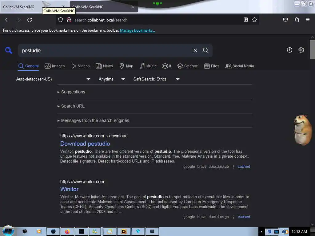Open the SearXNG About info icon
The image size is (315, 236).
point(289,50)
